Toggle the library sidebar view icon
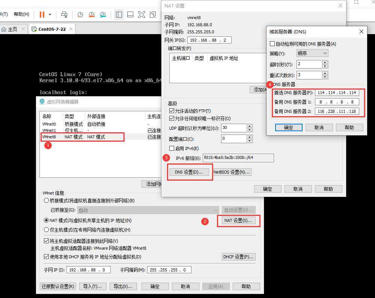 pos(119,15)
